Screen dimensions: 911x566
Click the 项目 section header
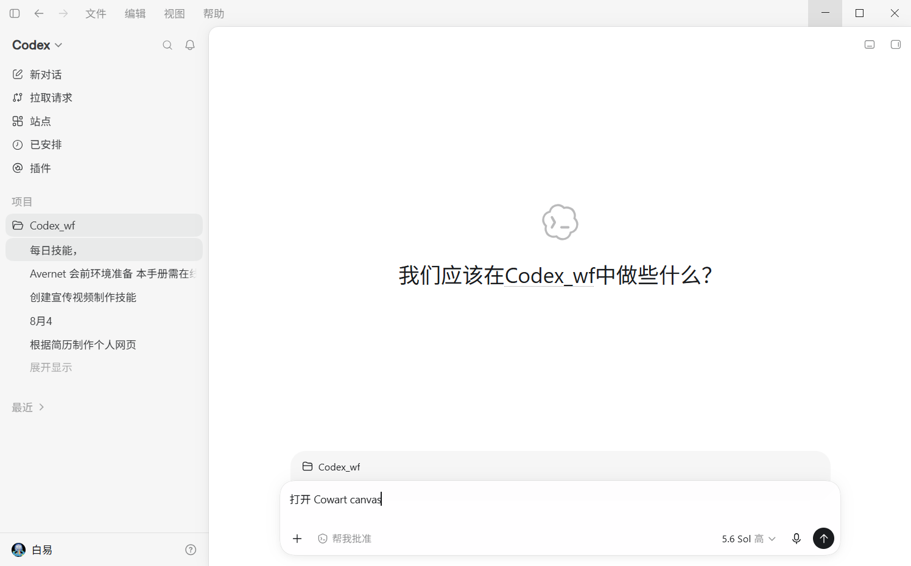click(22, 201)
